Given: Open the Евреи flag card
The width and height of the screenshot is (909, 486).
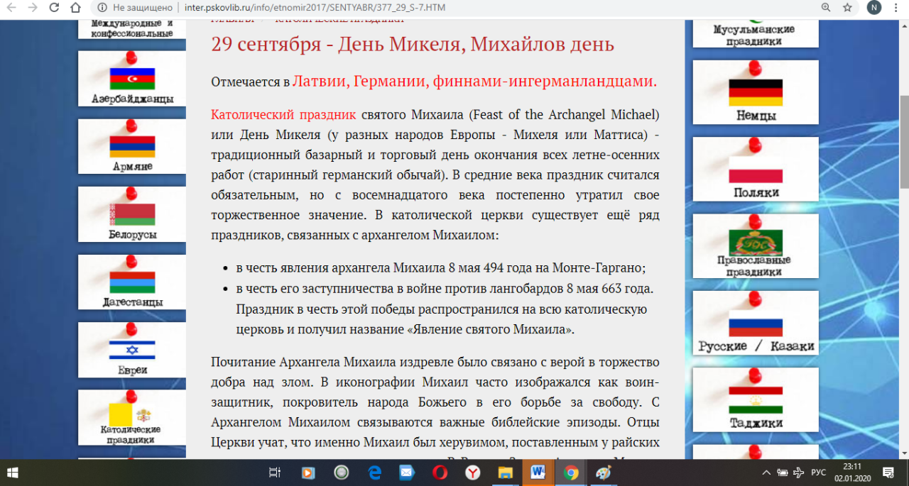Looking at the screenshot, I should click(x=132, y=350).
